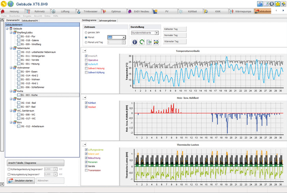Toggle the Heizlast checkbox
This screenshot has height=193, width=287.
(x=86, y=107)
